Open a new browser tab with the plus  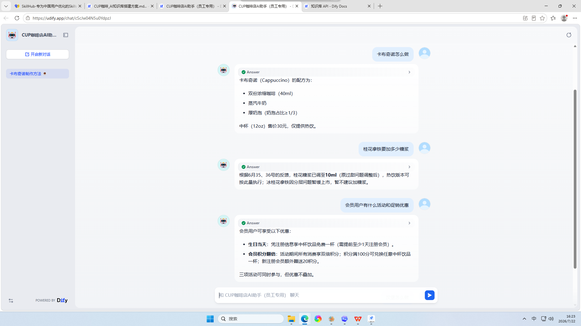tap(380, 6)
